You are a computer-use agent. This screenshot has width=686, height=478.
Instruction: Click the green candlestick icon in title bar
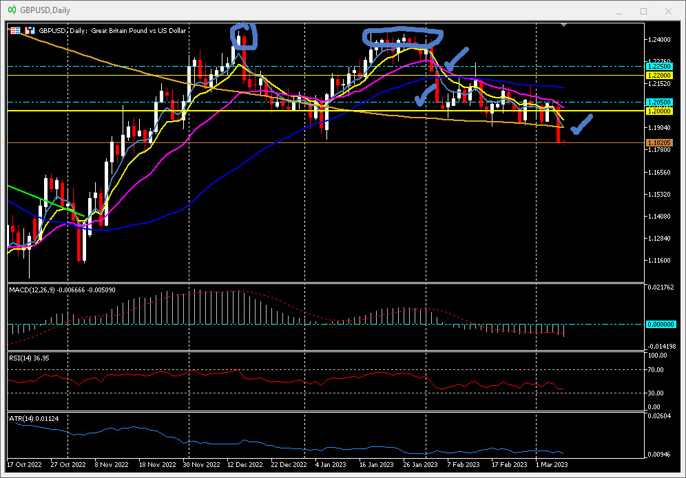coord(12,10)
